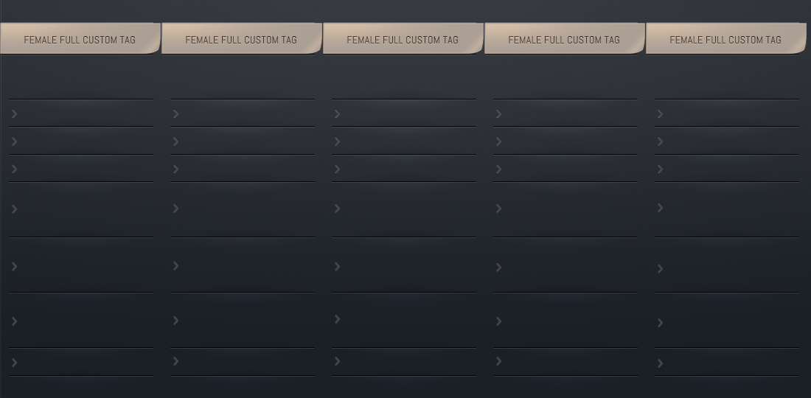Click the fourth column's FEMALE FULL CUSTOM TAG header
Image resolution: width=811 pixels, height=398 pixels.
pos(564,38)
